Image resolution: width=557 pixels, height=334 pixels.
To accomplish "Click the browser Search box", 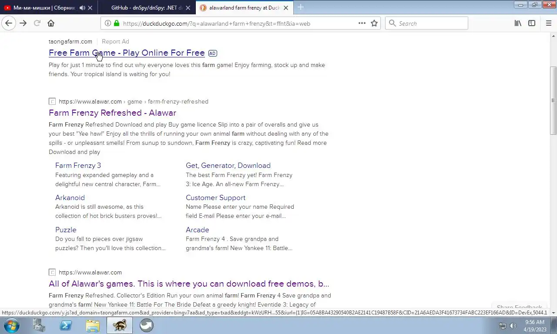I will 426,23.
